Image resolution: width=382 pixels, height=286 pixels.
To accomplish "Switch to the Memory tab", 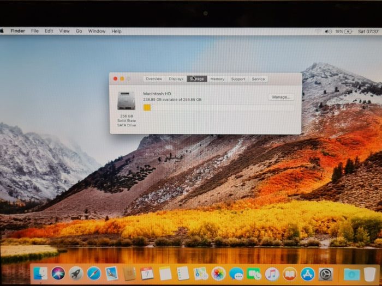I will pyautogui.click(x=217, y=79).
